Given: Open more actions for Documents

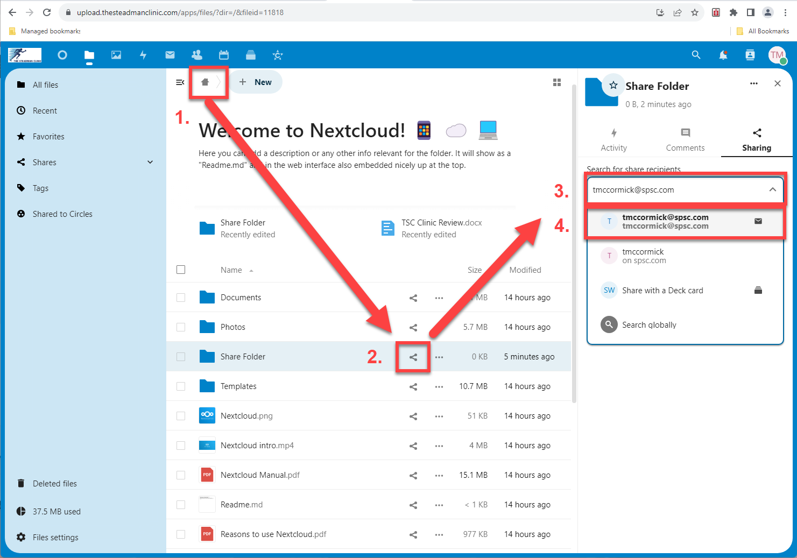Looking at the screenshot, I should tap(439, 298).
